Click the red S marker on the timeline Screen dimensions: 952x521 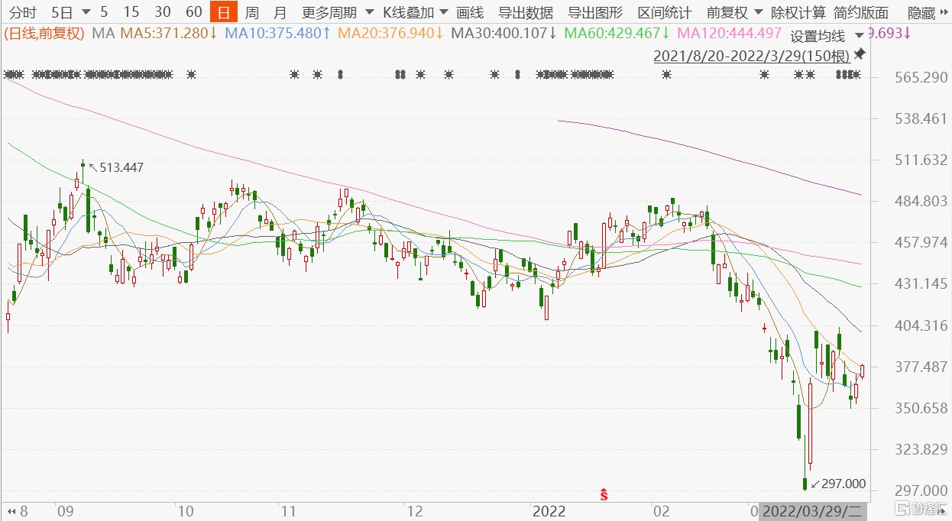pos(604,494)
